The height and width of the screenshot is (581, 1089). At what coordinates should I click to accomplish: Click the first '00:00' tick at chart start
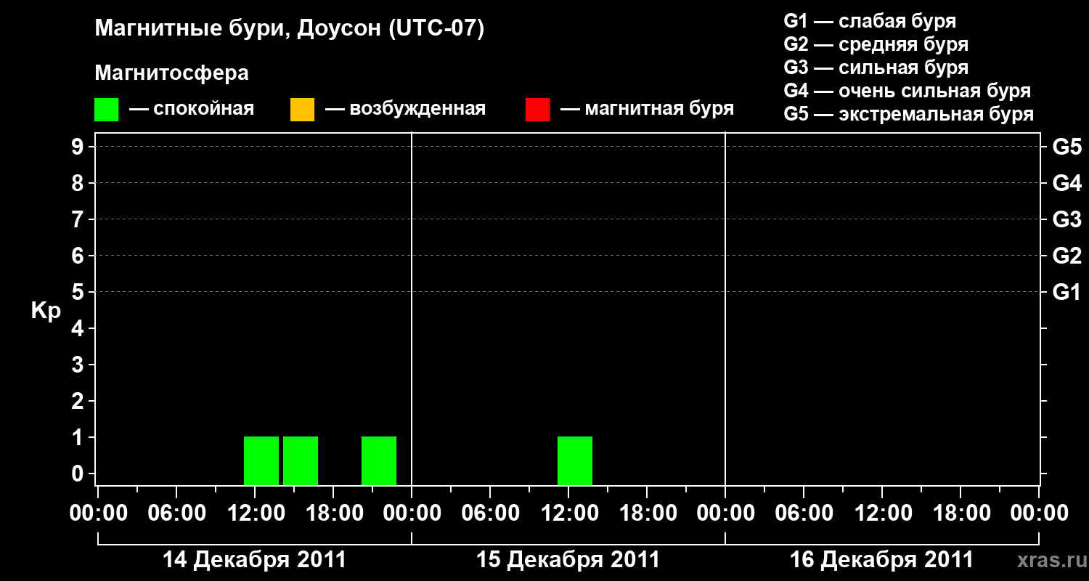pos(98,513)
